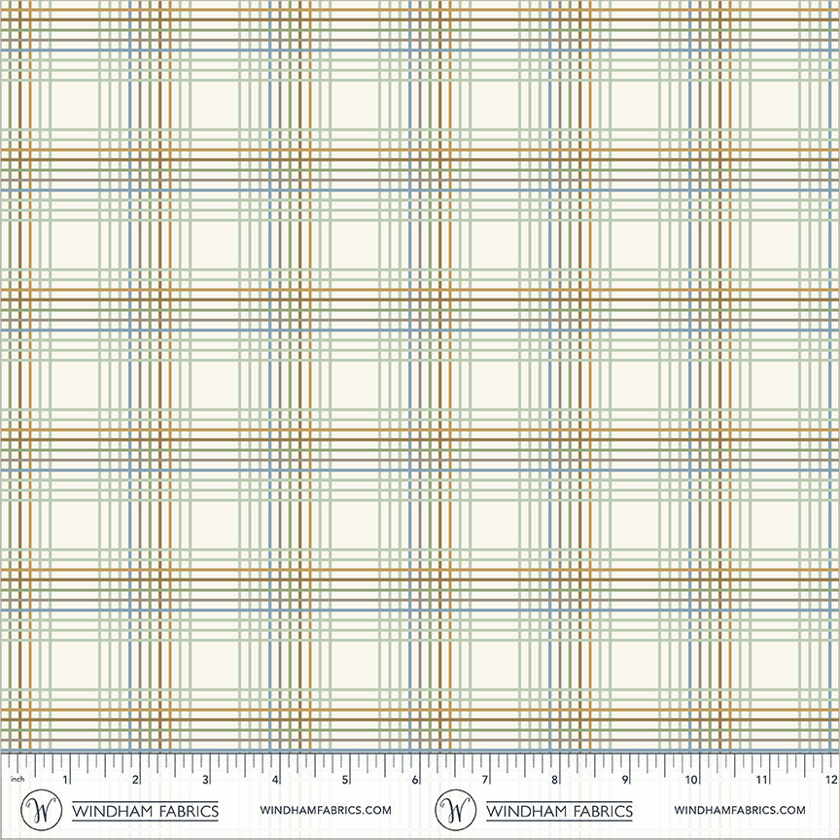Click the ruler's 'inch' label
This screenshot has height=840, width=840.
click(x=17, y=779)
